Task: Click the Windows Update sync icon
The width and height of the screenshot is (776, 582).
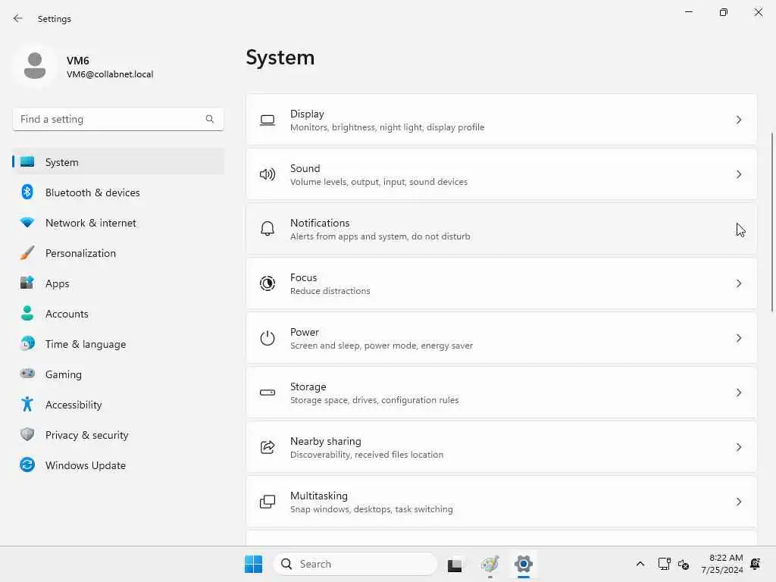Action: [27, 465]
